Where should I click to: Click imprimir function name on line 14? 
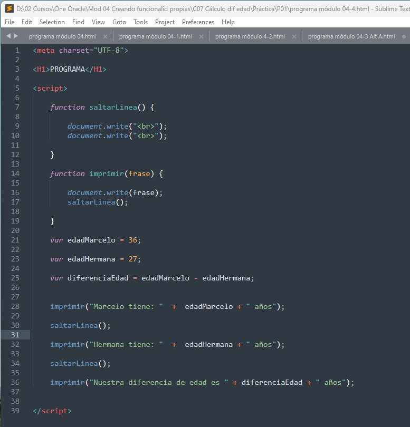coord(107,174)
